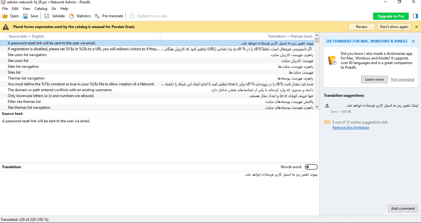This screenshot has width=421, height=223.
Task: Select row 'If registration is disabled, please set'
Action: pos(157,49)
